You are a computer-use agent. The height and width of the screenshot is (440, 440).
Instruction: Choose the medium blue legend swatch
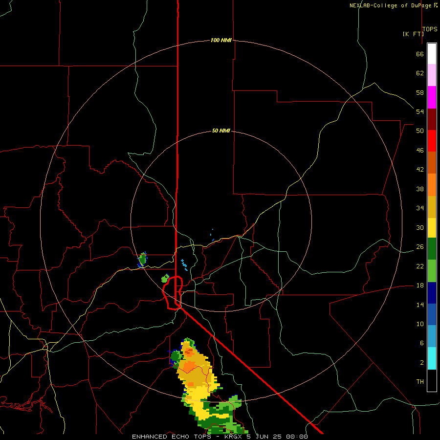point(432,314)
